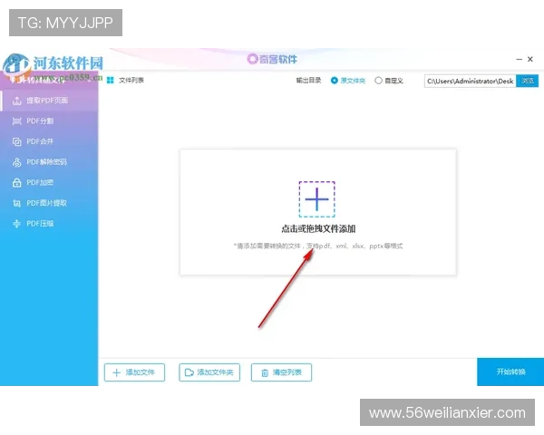Click the PDF合并 merge icon

(x=17, y=141)
